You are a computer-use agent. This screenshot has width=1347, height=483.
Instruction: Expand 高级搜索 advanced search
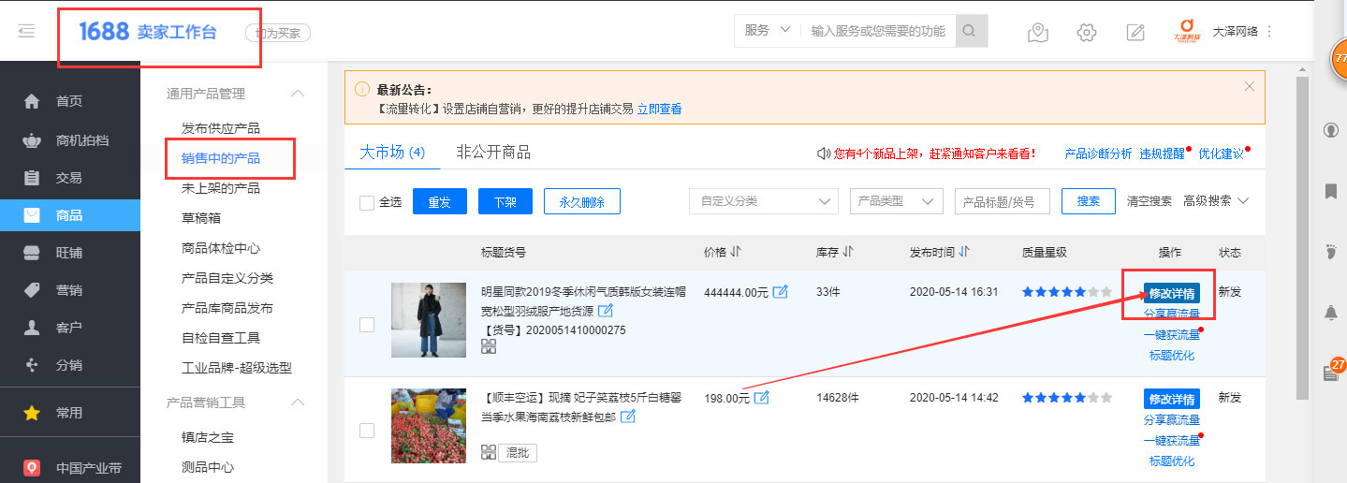[x=1216, y=201]
